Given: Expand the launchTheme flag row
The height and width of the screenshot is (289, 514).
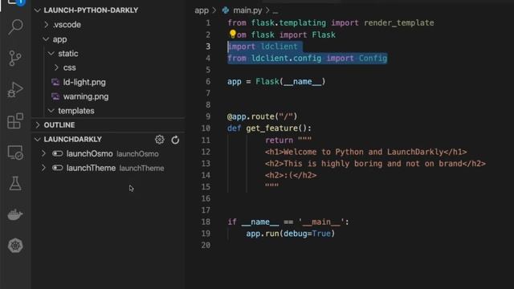Looking at the screenshot, I should coord(43,168).
